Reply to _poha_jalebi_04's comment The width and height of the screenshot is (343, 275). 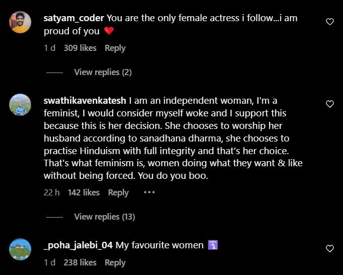pos(115,262)
